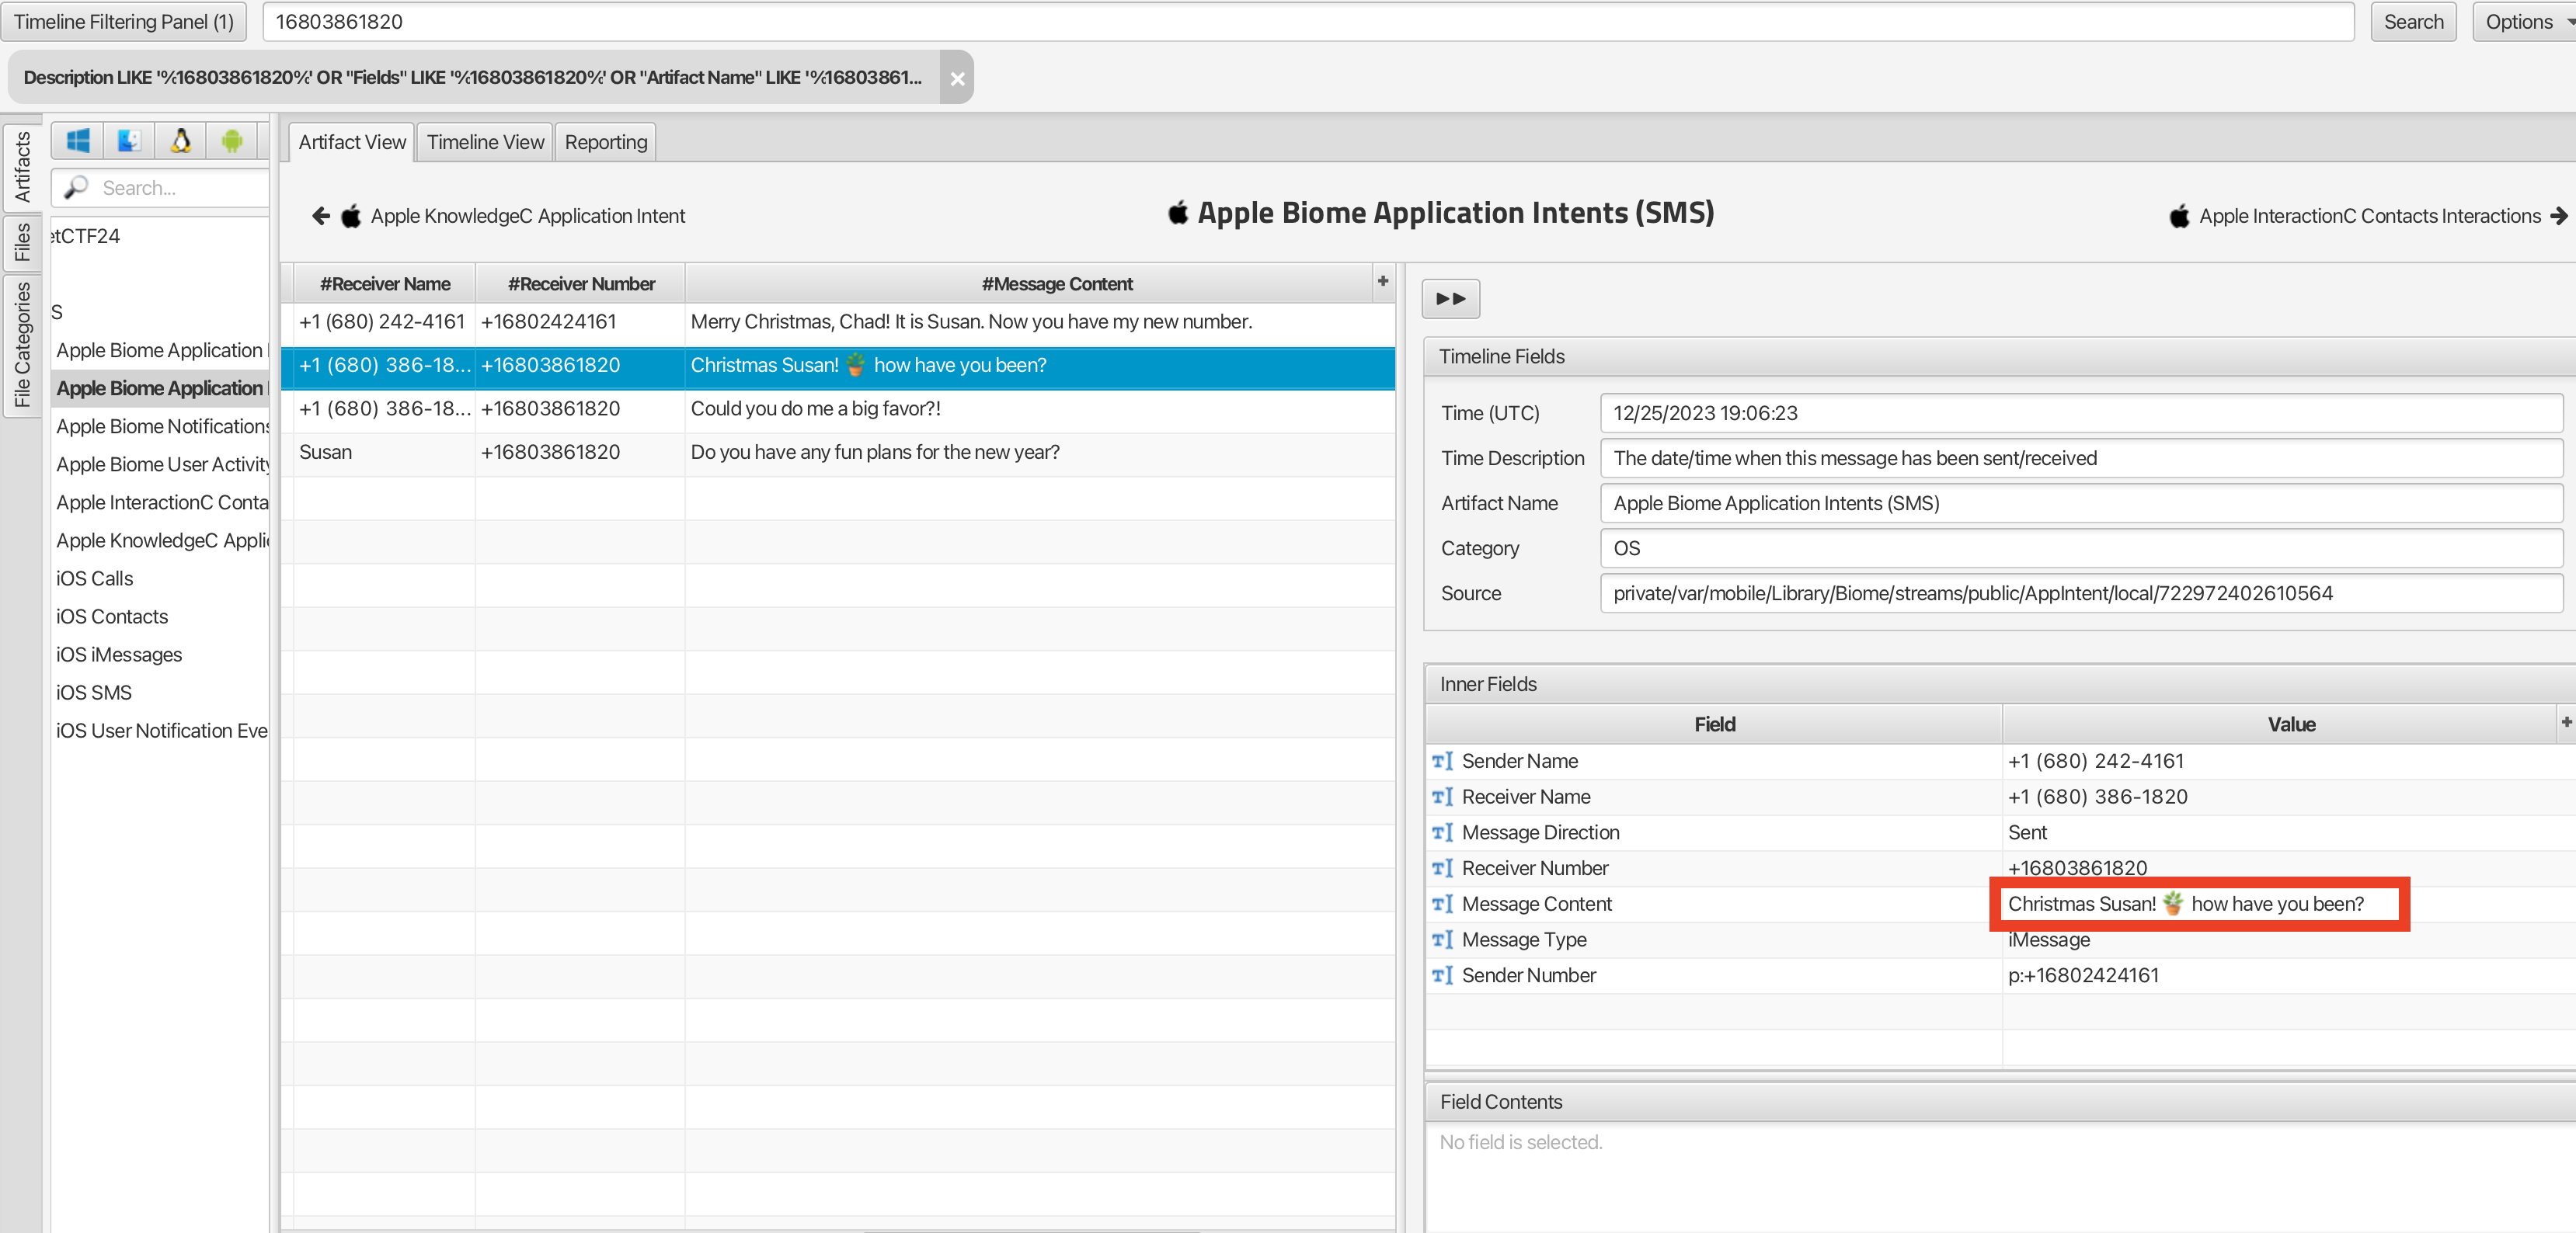Select the bold Apple Biome Application tree item

click(160, 387)
